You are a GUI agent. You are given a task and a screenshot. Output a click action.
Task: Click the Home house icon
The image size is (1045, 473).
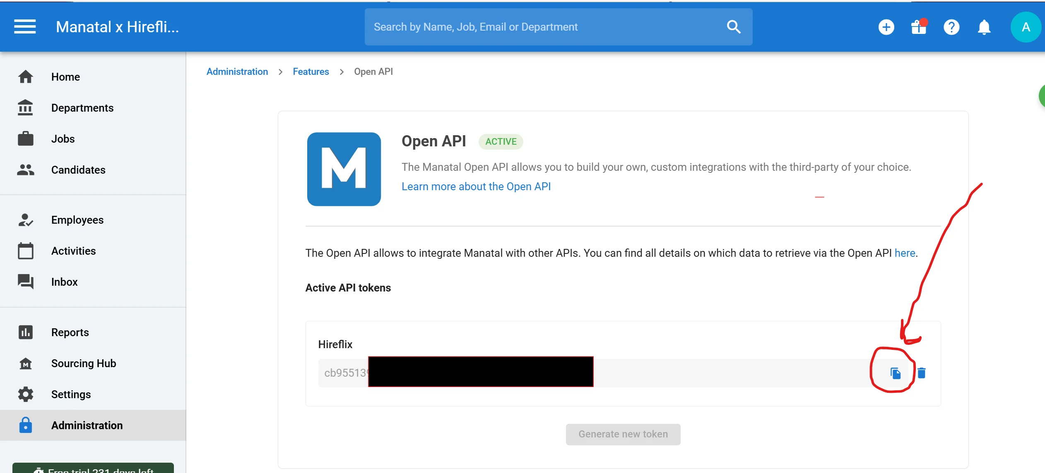point(26,77)
